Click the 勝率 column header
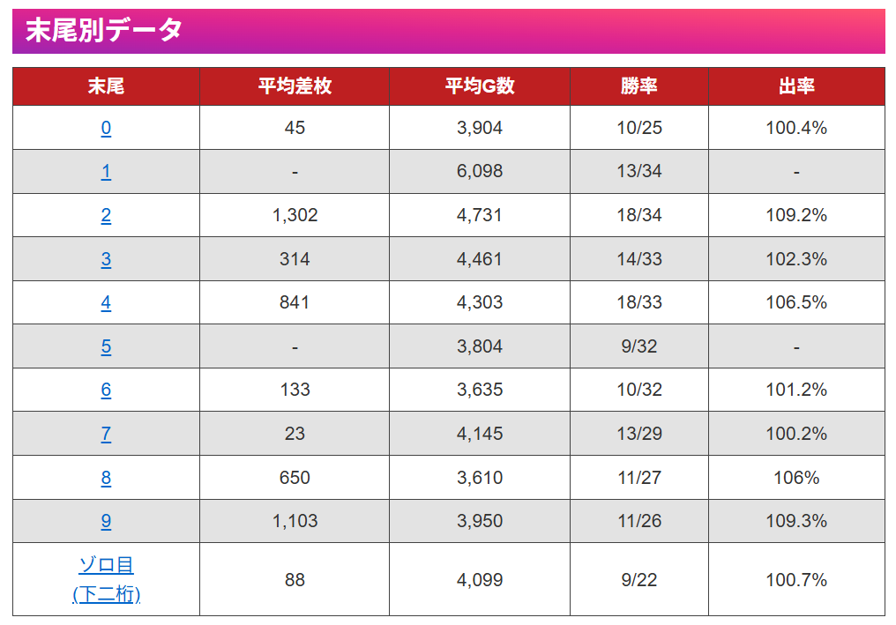896x625 pixels. (x=639, y=86)
